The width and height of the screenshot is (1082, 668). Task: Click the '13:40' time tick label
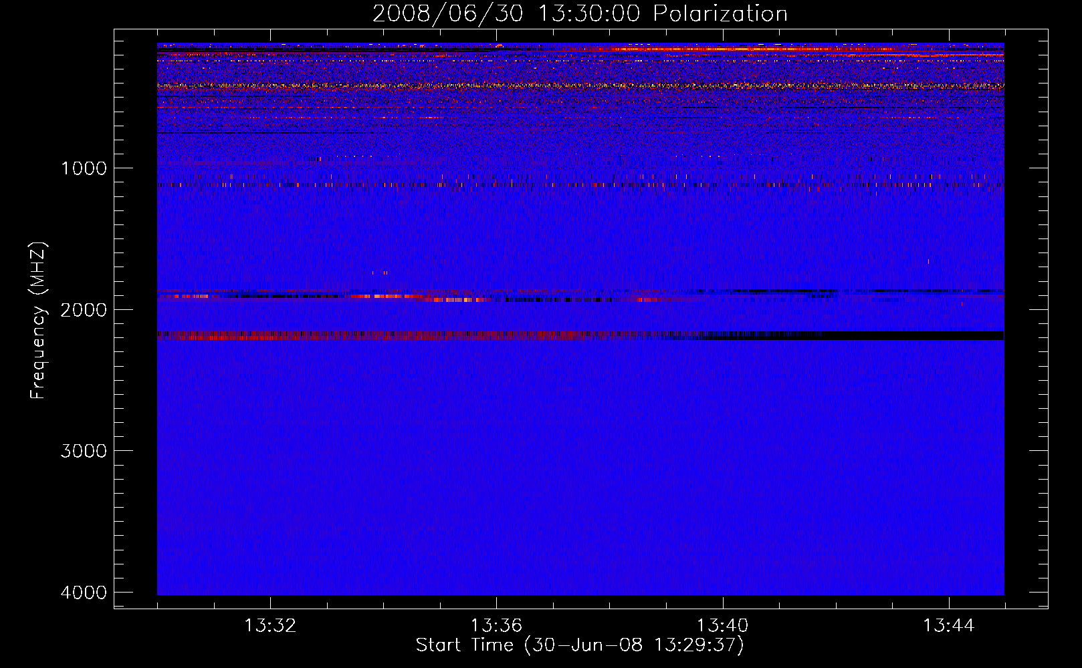723,626
